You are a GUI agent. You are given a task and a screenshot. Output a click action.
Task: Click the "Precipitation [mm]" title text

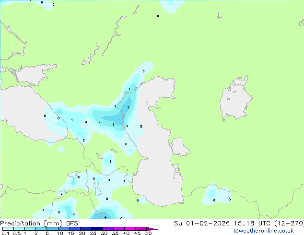point(31,223)
